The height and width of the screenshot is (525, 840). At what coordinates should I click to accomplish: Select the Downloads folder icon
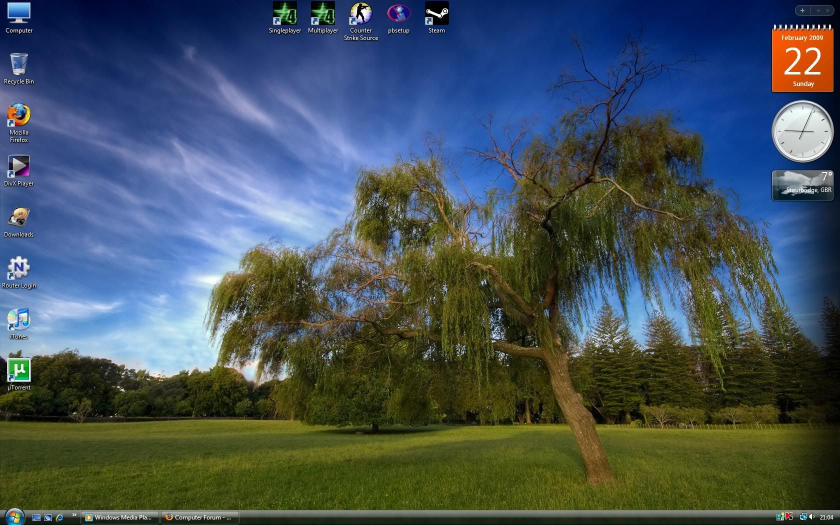tap(19, 221)
